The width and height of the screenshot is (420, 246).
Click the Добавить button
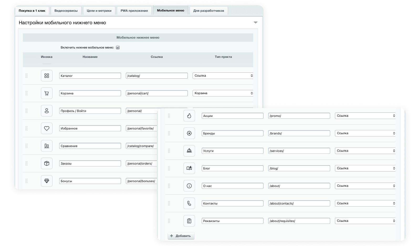point(181,236)
